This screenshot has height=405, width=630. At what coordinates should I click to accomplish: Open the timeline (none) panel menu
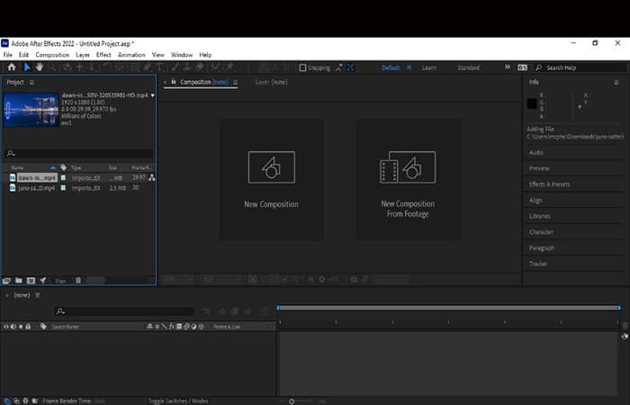pyautogui.click(x=38, y=295)
